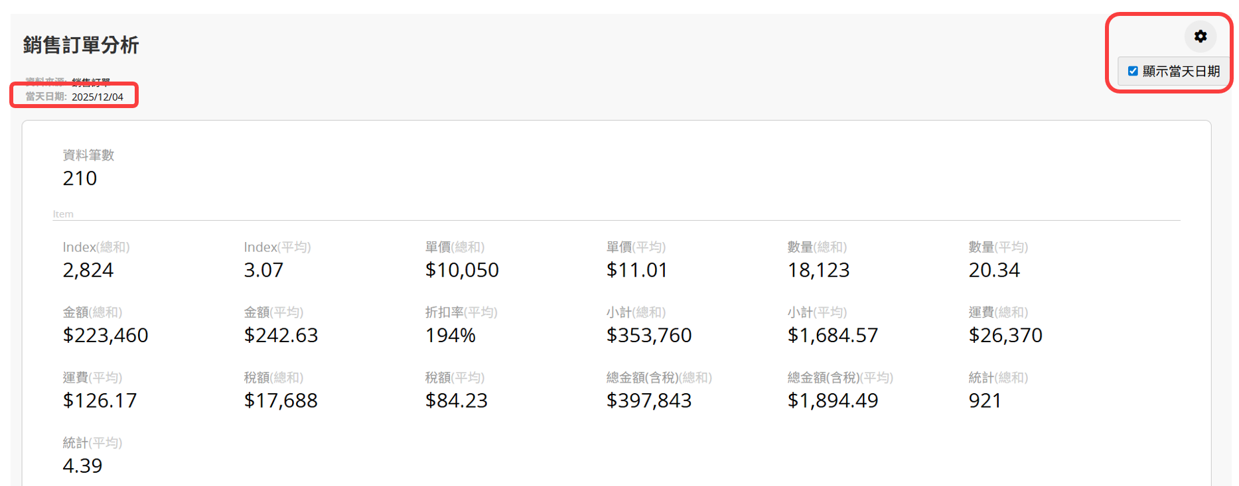Click the 數量(總和) 18,123 metric
Image resolution: width=1239 pixels, height=486 pixels.
818,270
